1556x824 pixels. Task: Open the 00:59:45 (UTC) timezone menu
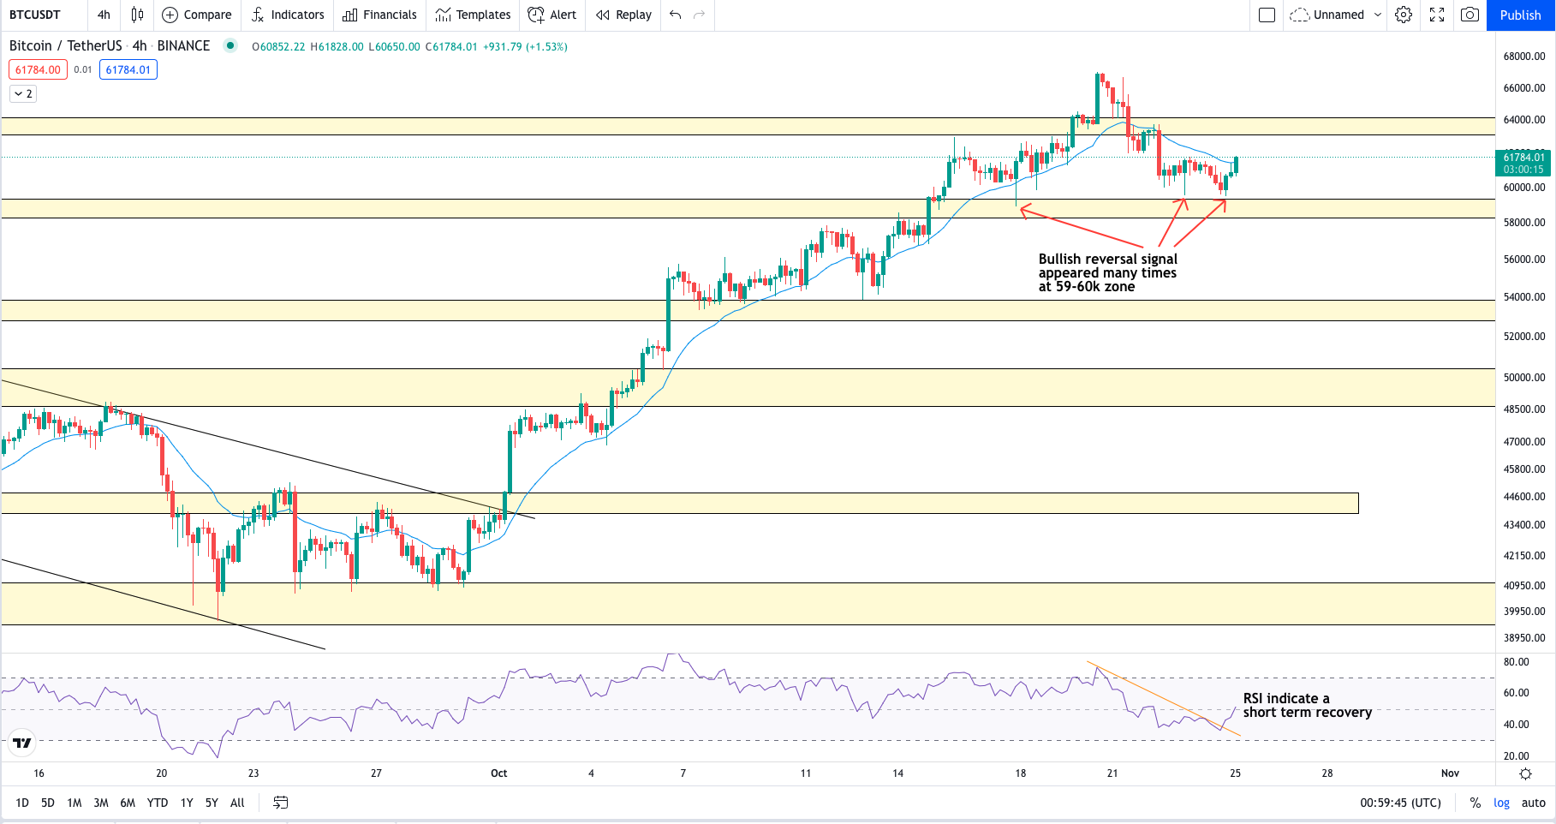(x=1400, y=803)
